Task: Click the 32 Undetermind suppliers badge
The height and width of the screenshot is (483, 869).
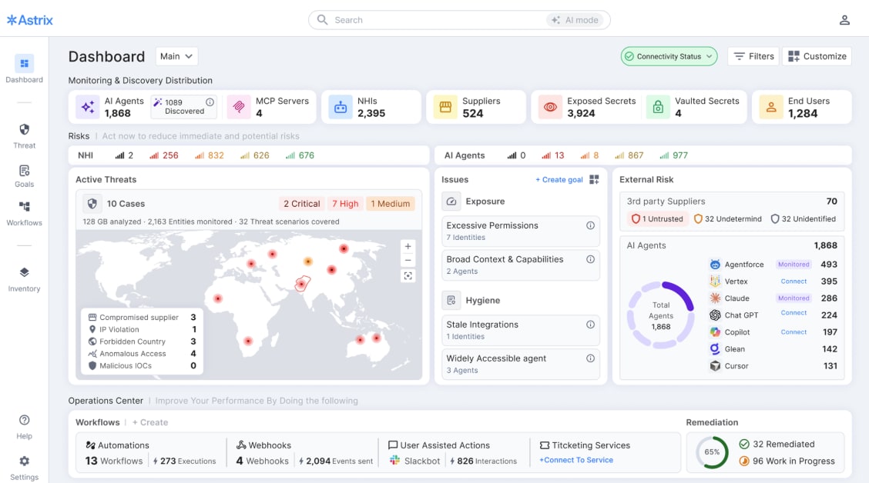Action: 728,218
